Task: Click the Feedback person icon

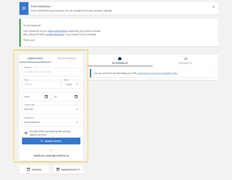Action: pos(186,59)
